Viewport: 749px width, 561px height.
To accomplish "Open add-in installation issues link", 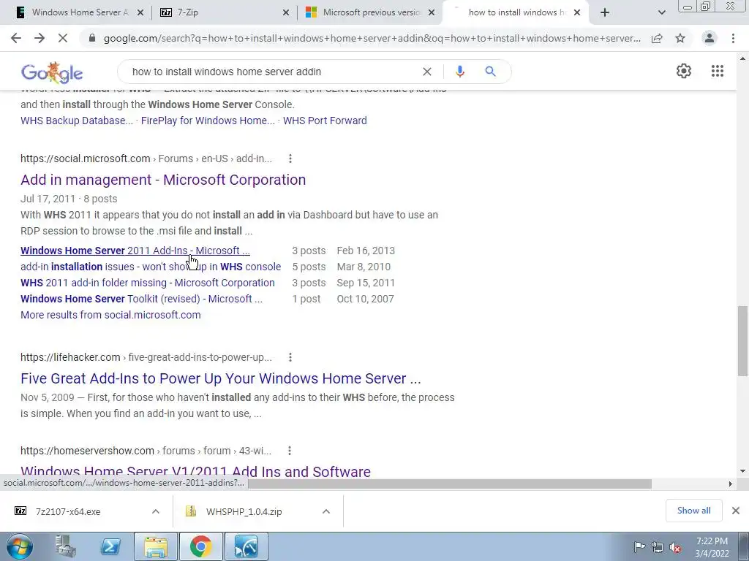I will [x=151, y=267].
